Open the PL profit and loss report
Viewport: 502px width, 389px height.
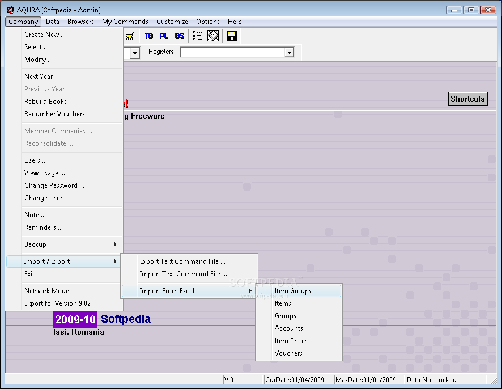[x=164, y=36]
